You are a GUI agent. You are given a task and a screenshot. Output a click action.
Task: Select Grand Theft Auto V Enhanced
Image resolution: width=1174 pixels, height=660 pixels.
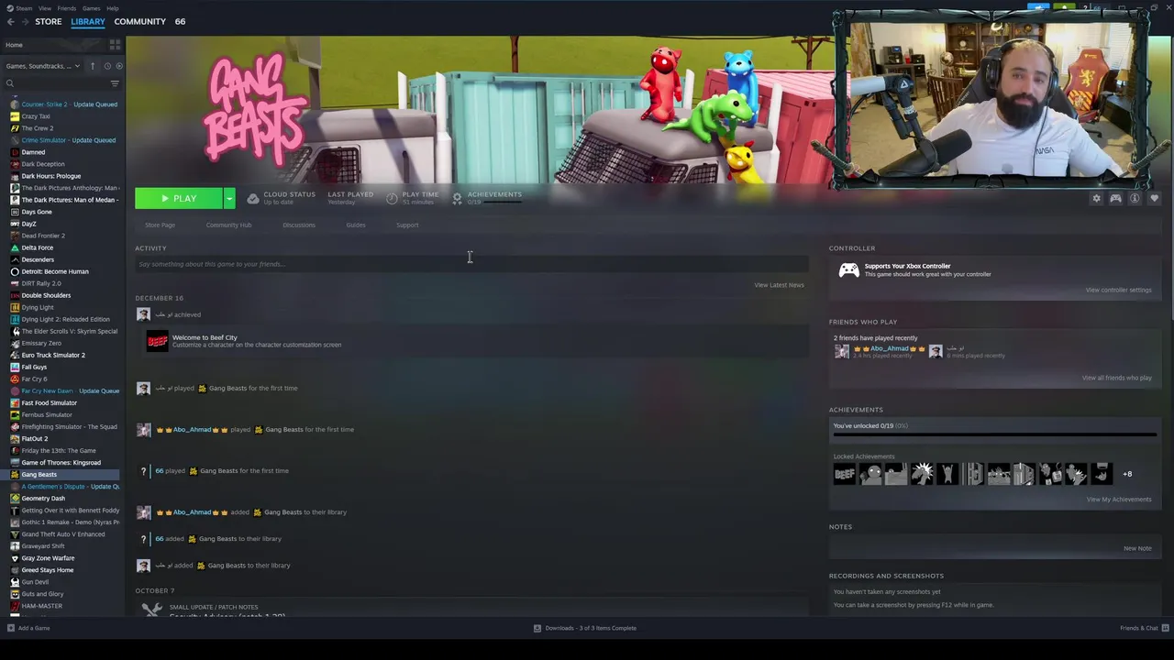pyautogui.click(x=62, y=533)
